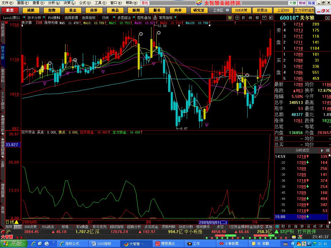Screen dimensions: 331x248
Task: Select the 基本资料 vertical sidebar tab
Action: (x=3, y=75)
